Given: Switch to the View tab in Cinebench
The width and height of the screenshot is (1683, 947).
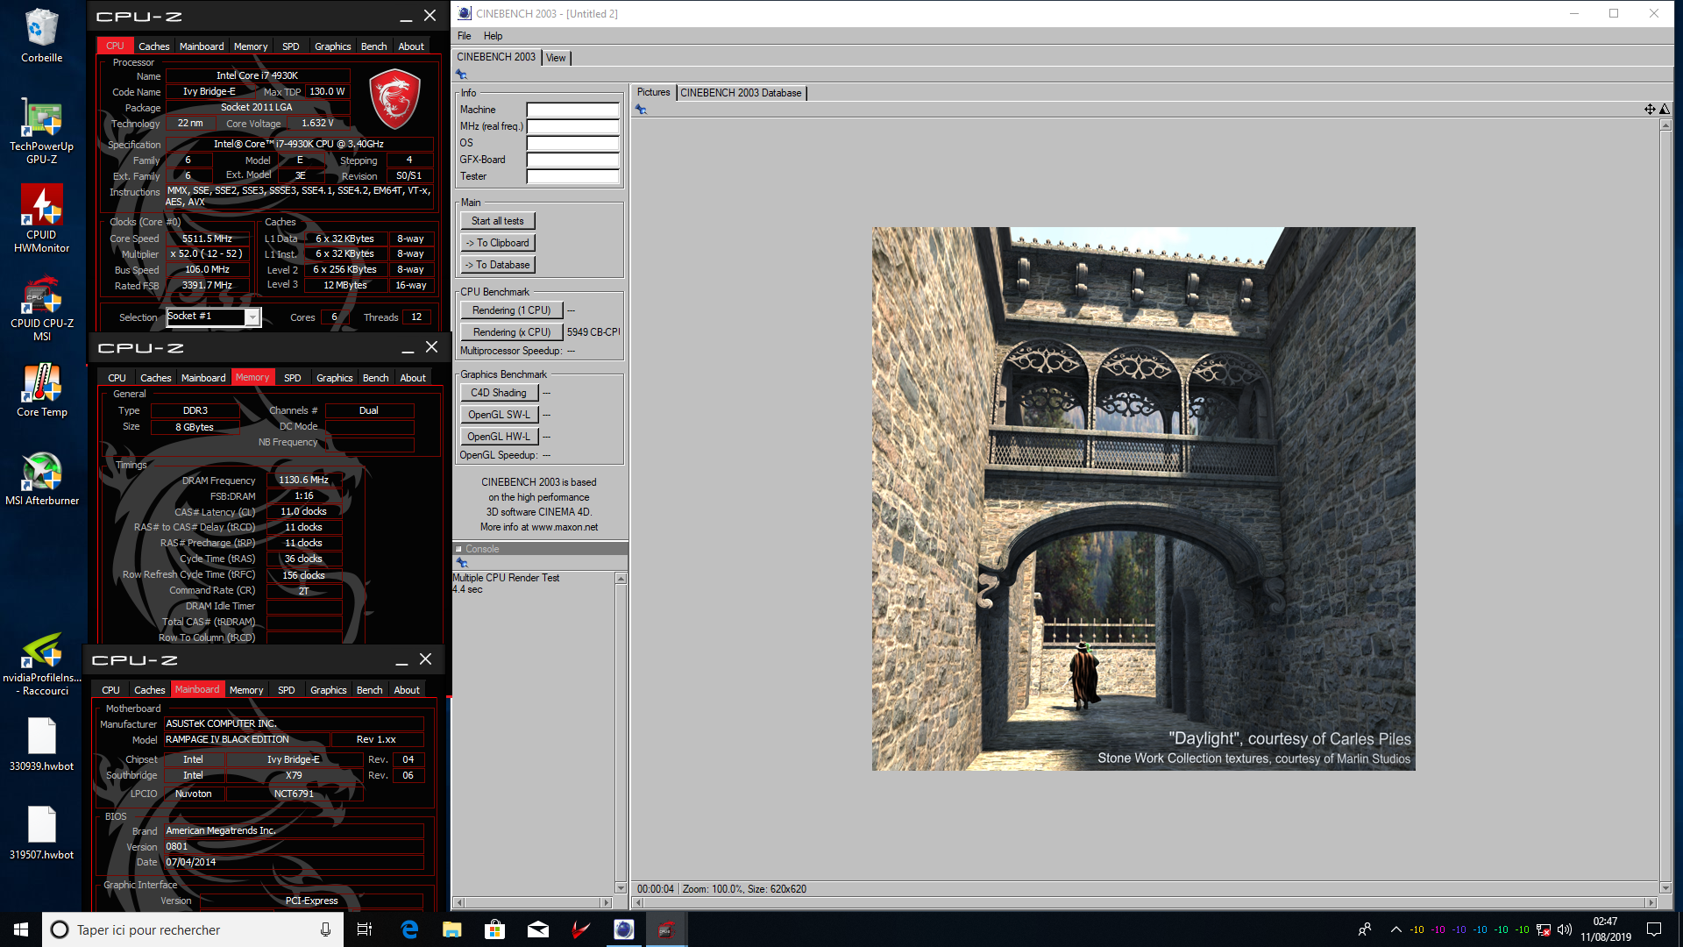Looking at the screenshot, I should 556,58.
